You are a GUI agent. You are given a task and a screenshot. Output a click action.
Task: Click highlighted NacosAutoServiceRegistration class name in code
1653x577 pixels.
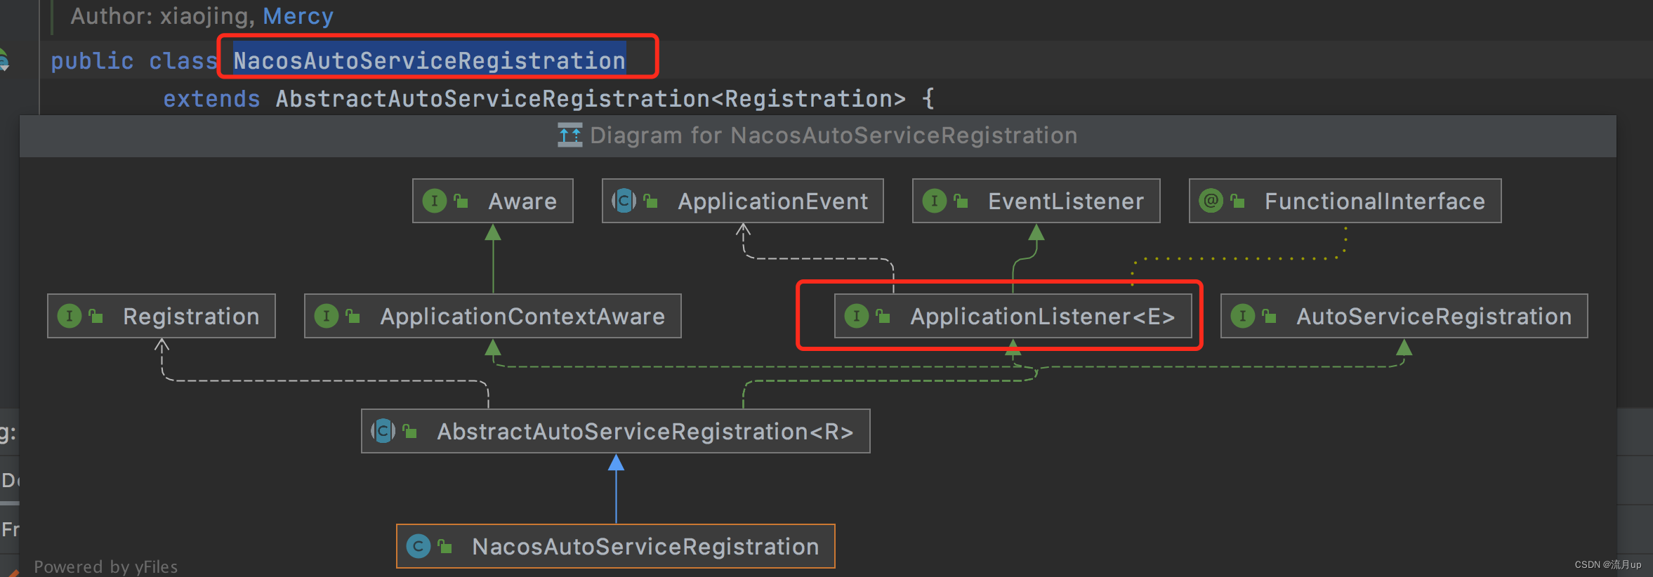point(429,60)
